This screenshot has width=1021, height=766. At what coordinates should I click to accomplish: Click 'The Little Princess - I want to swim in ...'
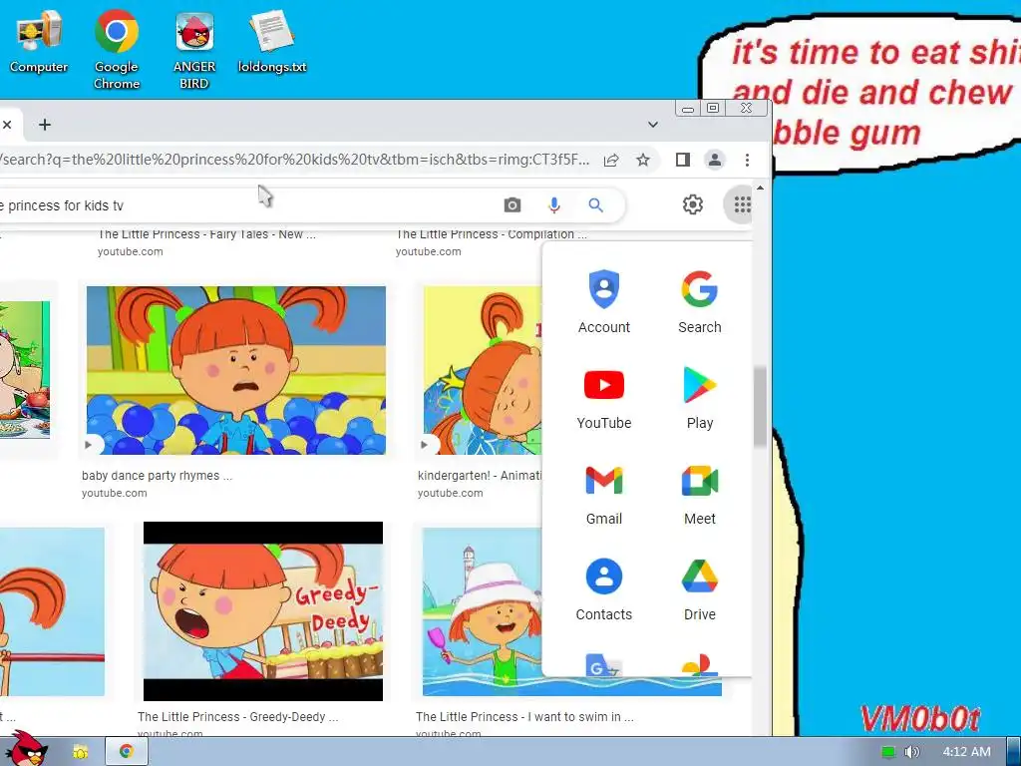(524, 716)
